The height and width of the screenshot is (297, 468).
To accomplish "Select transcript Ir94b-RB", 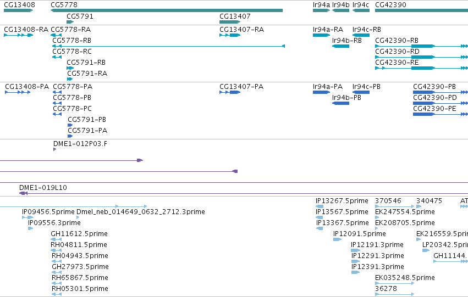I will click(x=347, y=41).
